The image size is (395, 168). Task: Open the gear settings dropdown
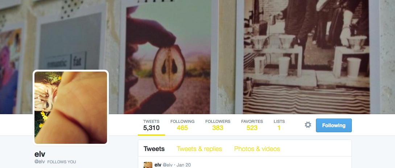308,125
